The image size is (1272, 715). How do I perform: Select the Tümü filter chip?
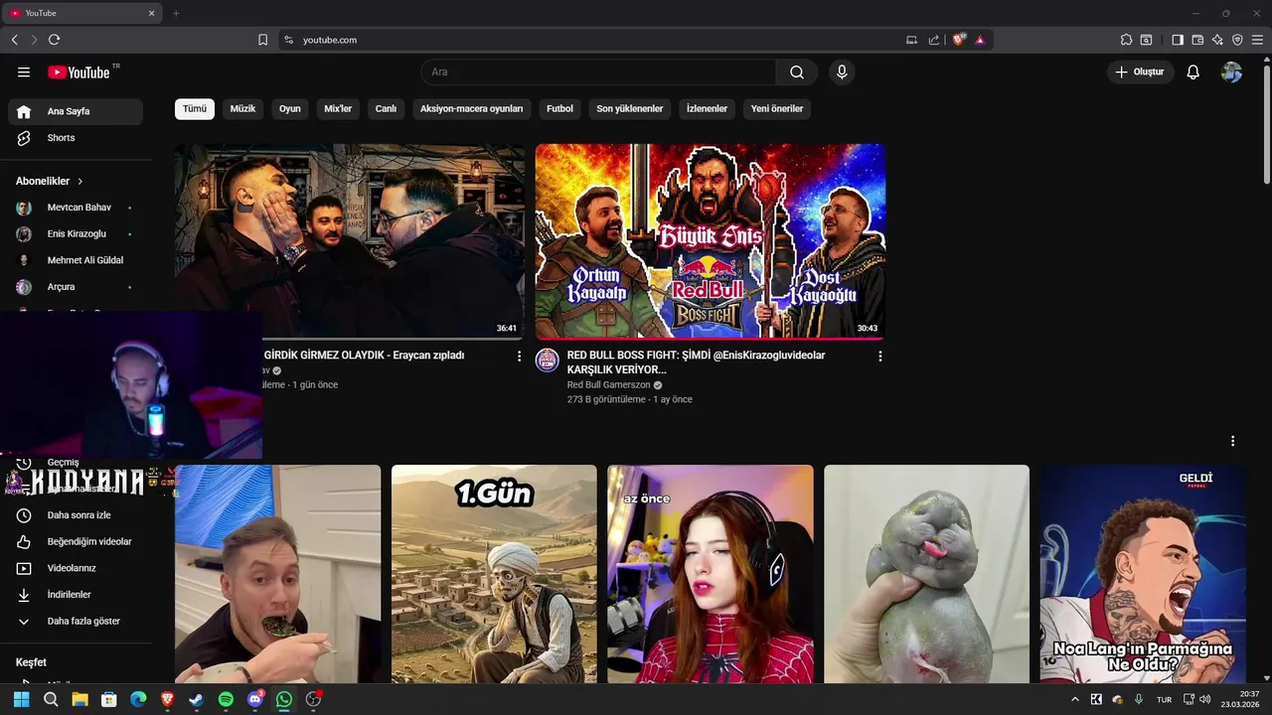tap(195, 109)
